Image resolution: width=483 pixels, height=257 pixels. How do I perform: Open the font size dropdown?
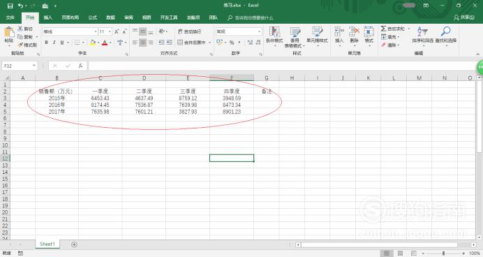tap(110, 31)
